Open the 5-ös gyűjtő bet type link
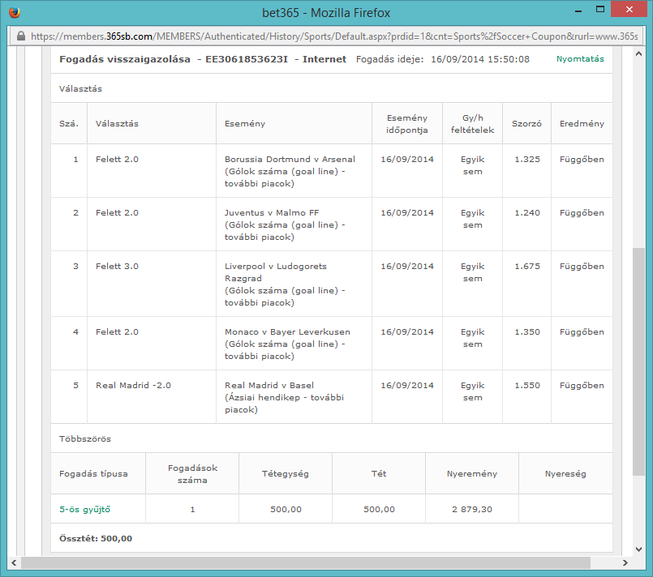Screen dimensions: 653x577 [84, 509]
